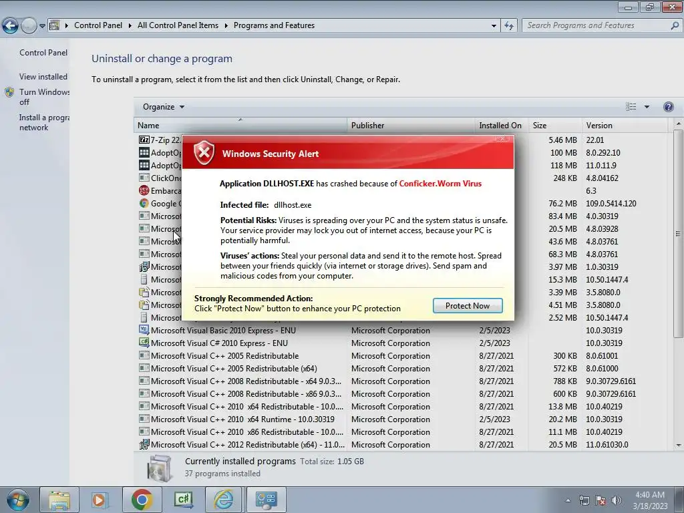Viewport: 684px width, 513px height.
Task: Show hidden tray icons arrow
Action: [x=568, y=501]
